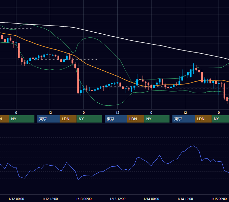
Task: Click the 1/14 12:00 date label
Action: [185, 199]
